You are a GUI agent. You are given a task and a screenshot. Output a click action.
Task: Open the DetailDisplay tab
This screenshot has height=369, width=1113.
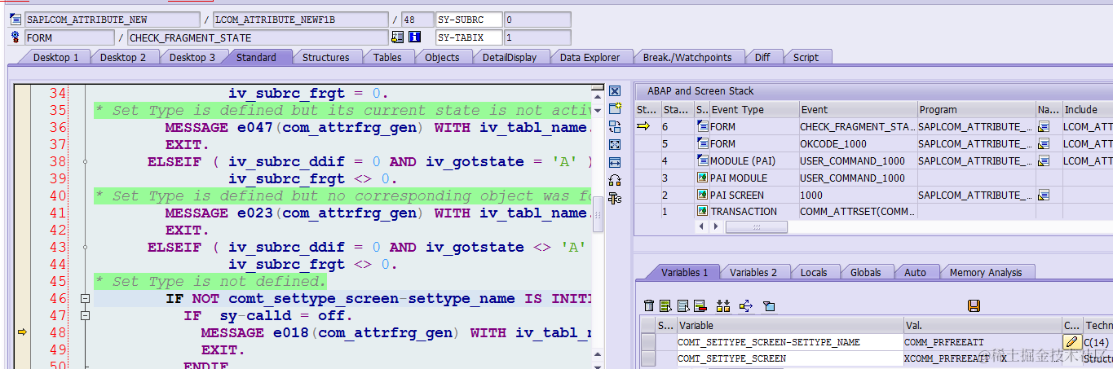(510, 57)
